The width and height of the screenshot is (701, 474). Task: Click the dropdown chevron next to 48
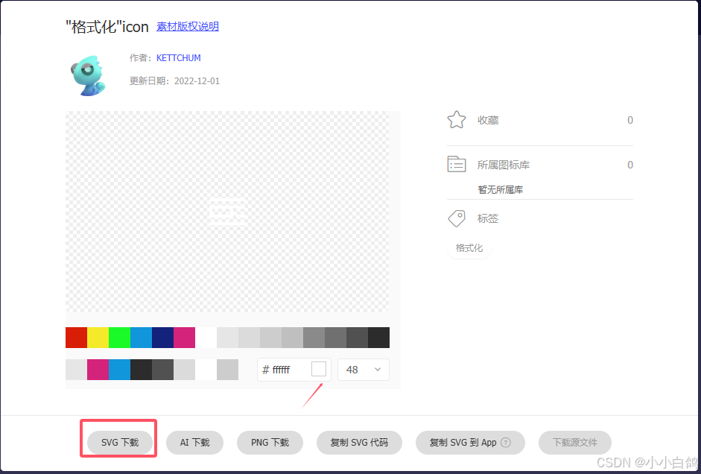tap(377, 369)
